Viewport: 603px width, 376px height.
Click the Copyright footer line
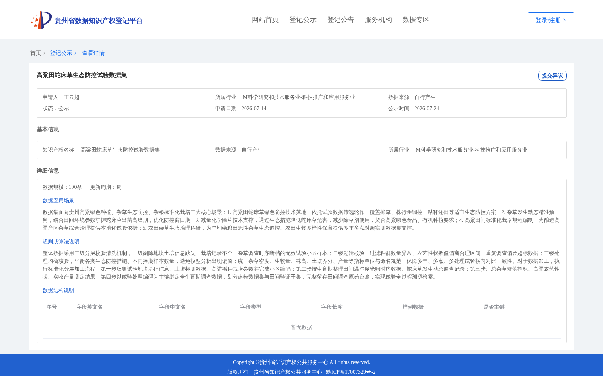(x=301, y=362)
